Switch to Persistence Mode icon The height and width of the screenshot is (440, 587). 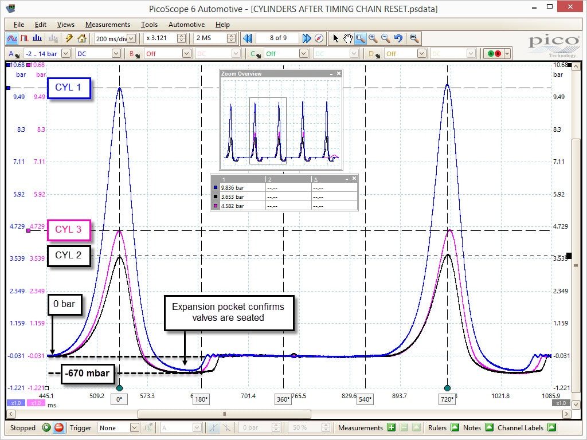point(25,38)
